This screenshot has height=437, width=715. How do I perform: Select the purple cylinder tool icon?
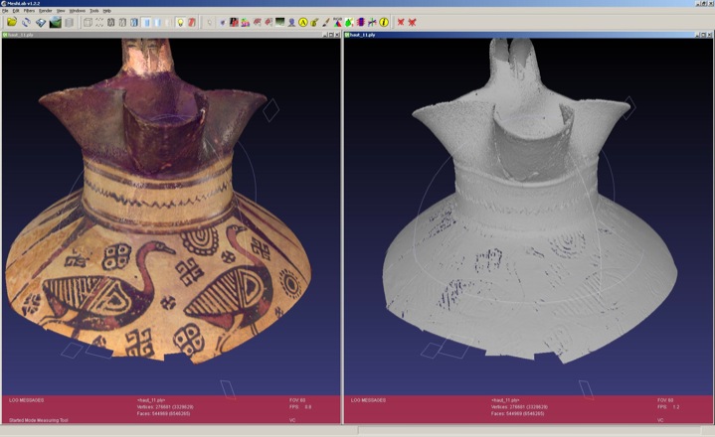coord(361,22)
